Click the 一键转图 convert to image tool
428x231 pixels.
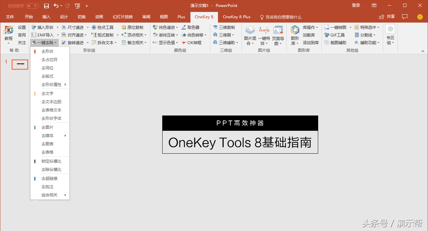[335, 27]
